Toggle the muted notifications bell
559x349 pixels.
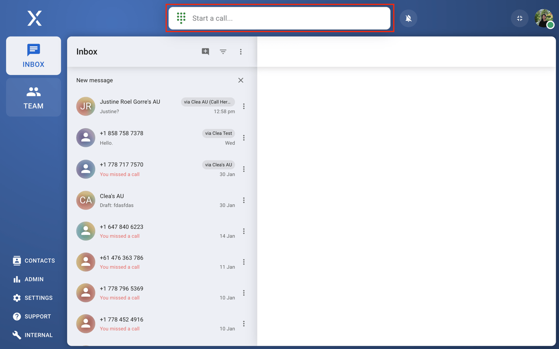(408, 18)
